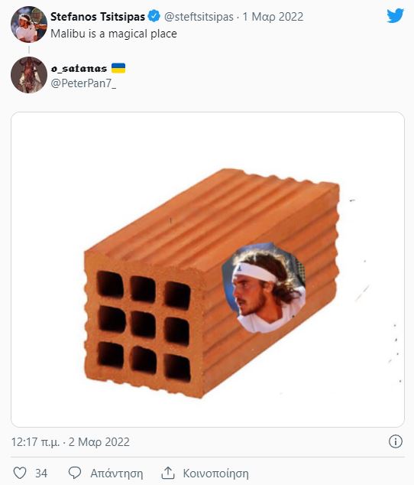Click the Ukraine flag emoji
This screenshot has width=414, height=485.
coord(118,68)
